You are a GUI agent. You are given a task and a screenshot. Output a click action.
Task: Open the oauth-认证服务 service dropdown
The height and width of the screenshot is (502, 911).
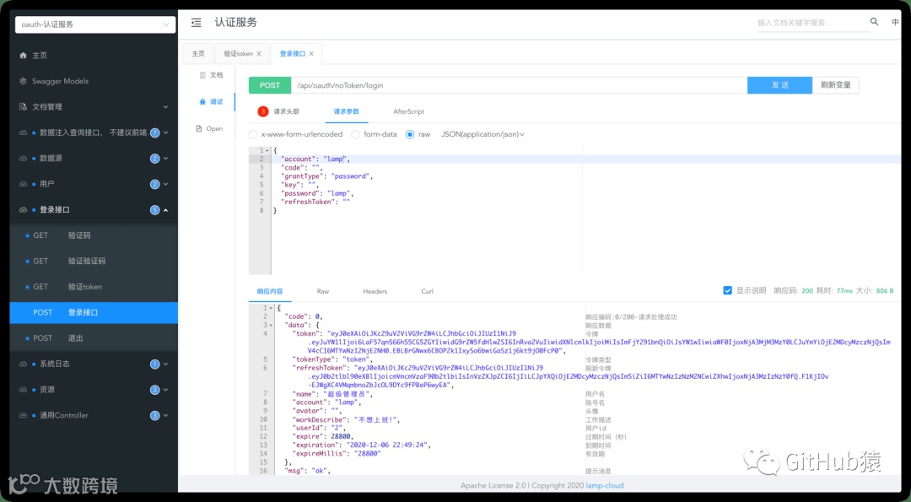coord(95,24)
